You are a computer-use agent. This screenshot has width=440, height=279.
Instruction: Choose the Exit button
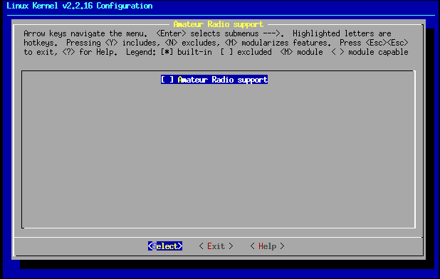click(216, 246)
